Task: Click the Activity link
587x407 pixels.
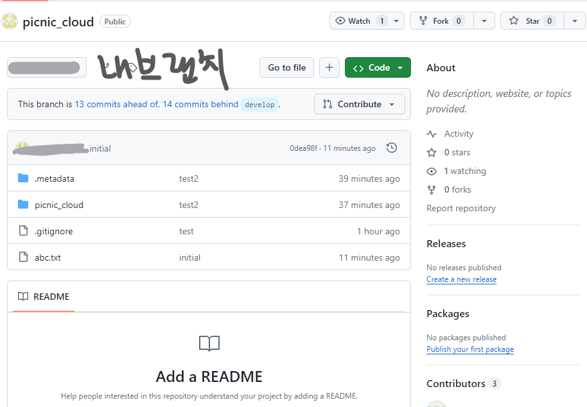Action: pyautogui.click(x=459, y=134)
